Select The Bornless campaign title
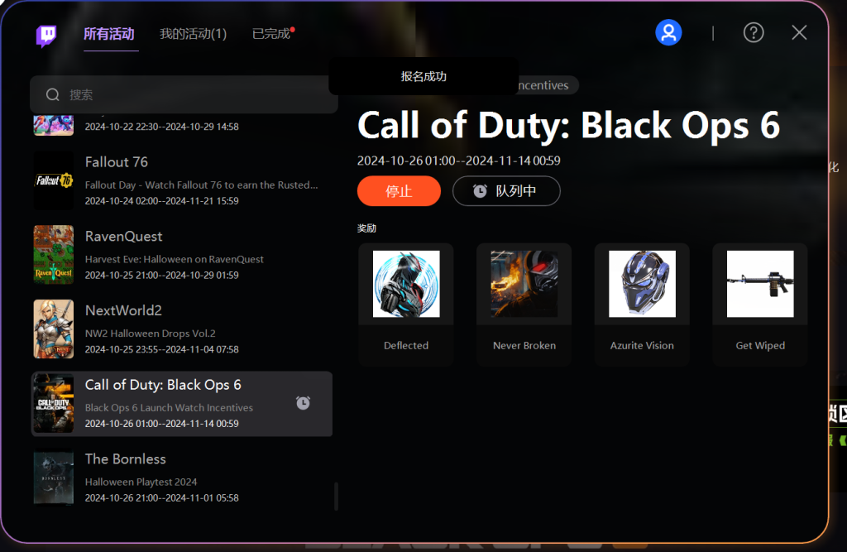The width and height of the screenshot is (847, 552). tap(126, 459)
